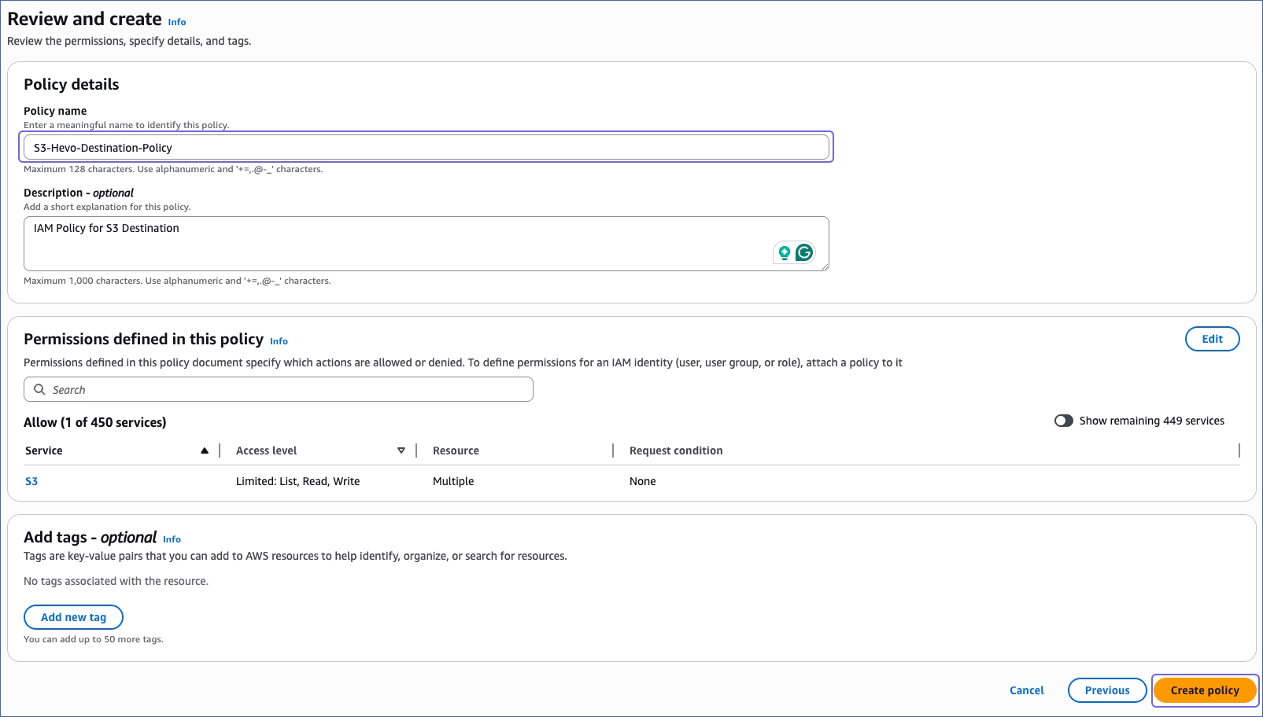1263x717 pixels.
Task: Click the Create policy button
Action: pos(1204,689)
